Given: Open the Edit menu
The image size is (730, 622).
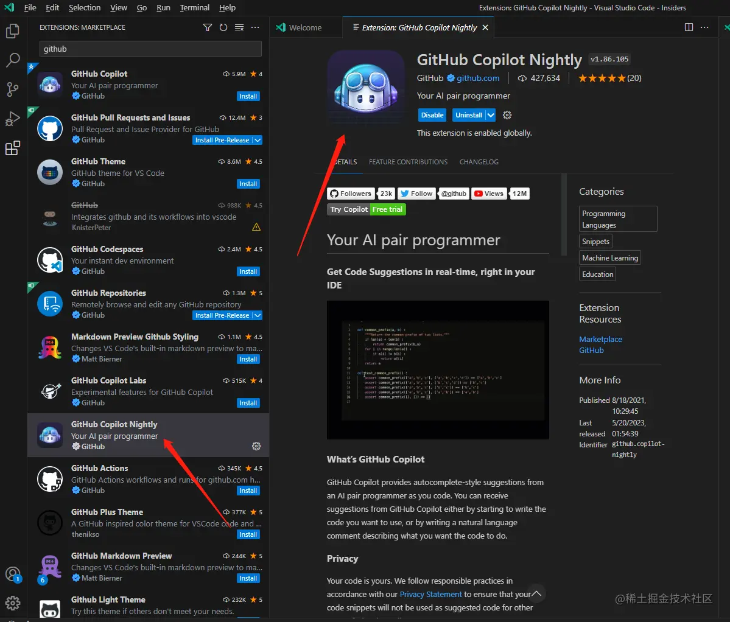Looking at the screenshot, I should click(x=52, y=7).
